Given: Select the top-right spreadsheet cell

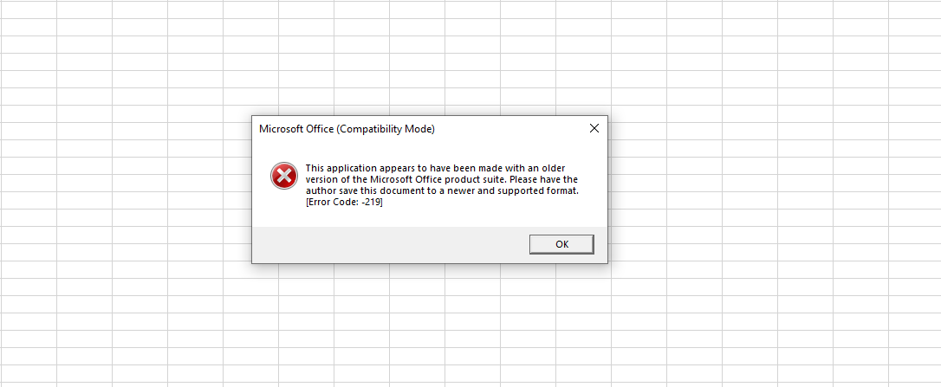Looking at the screenshot, I should [914, 9].
